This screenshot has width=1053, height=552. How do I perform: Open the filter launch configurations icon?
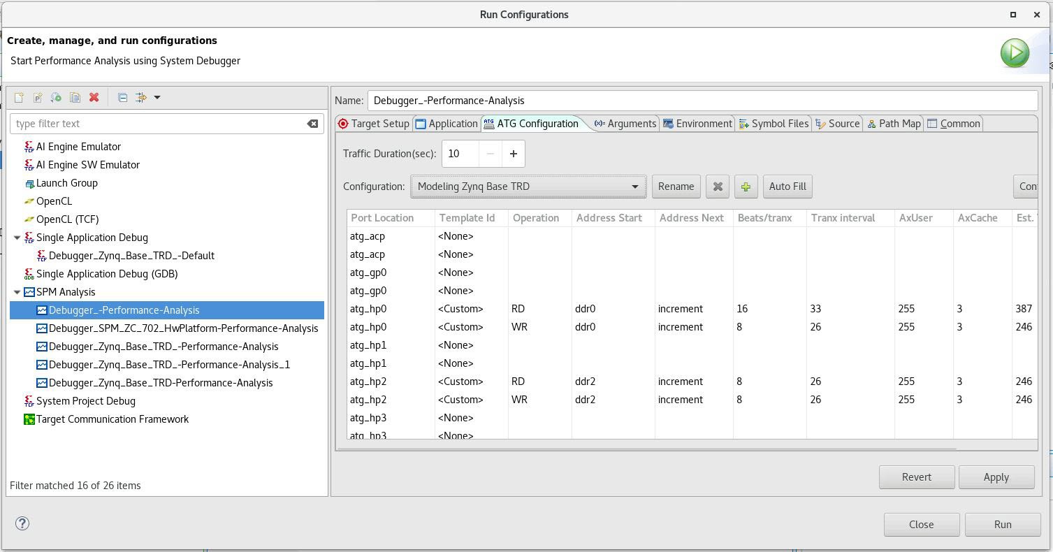tap(140, 97)
